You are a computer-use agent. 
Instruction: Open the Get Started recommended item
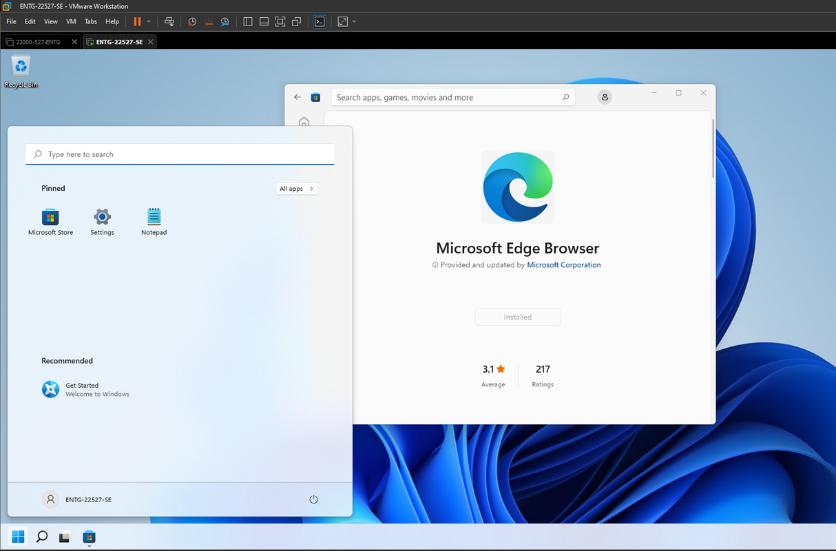coord(86,390)
